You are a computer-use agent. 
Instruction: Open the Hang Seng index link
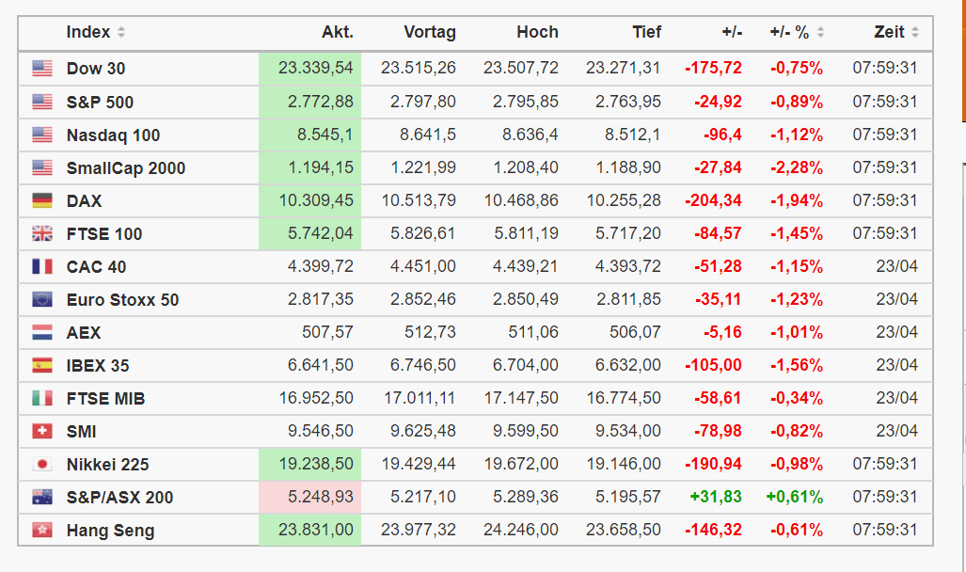click(x=110, y=531)
